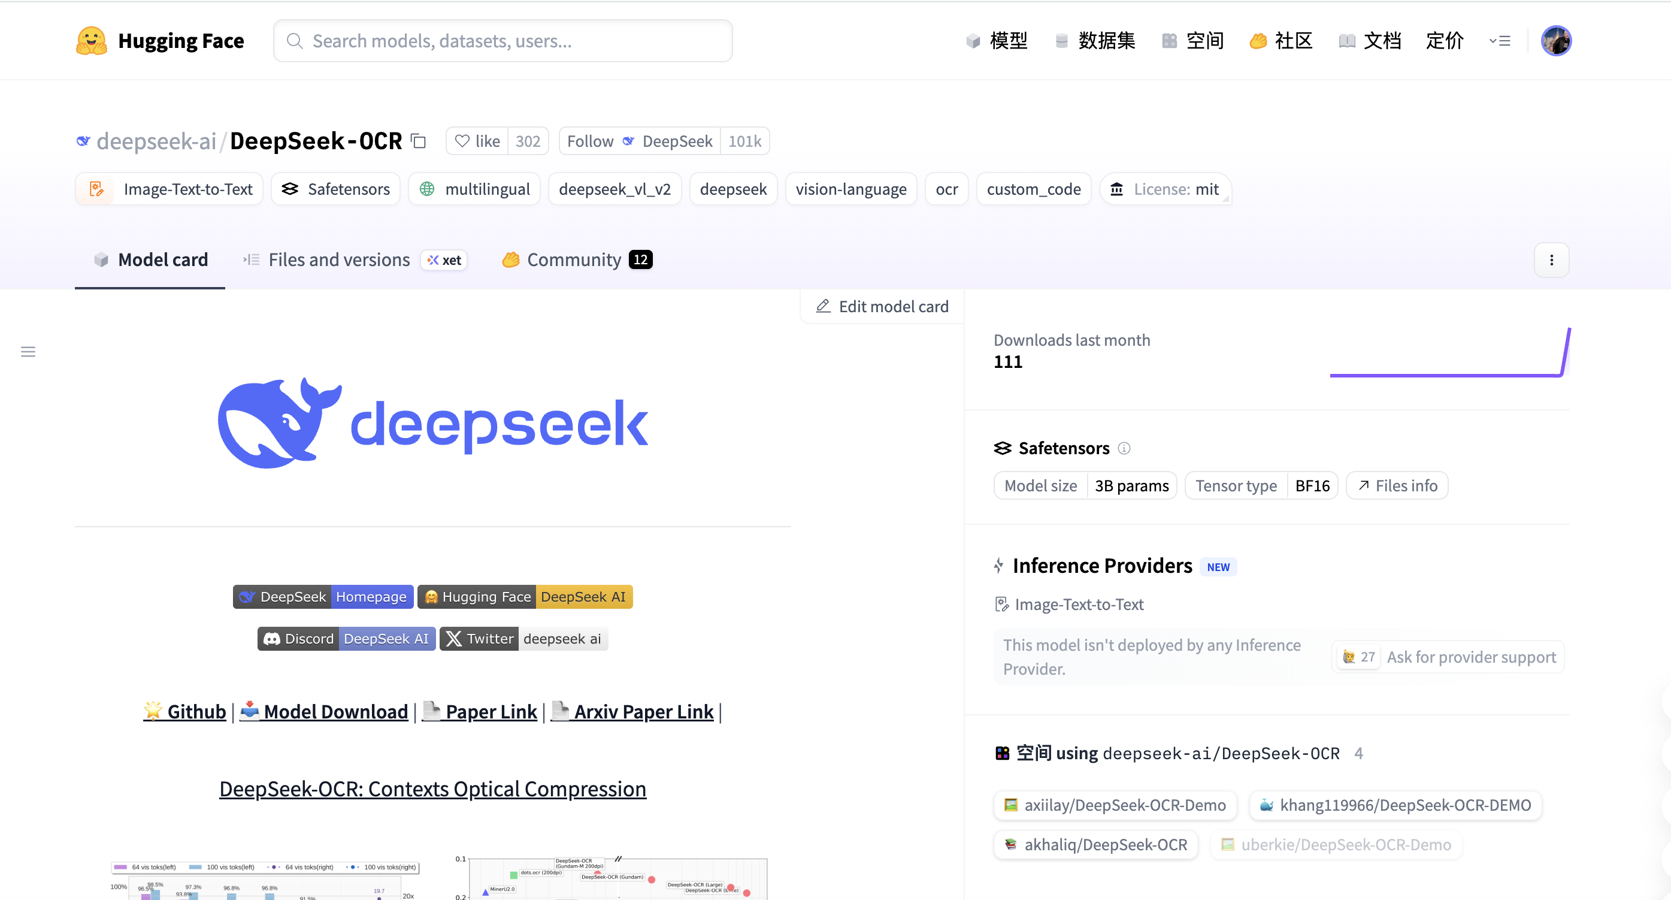
Task: Click the xet badge near Files and versions
Action: tap(444, 259)
